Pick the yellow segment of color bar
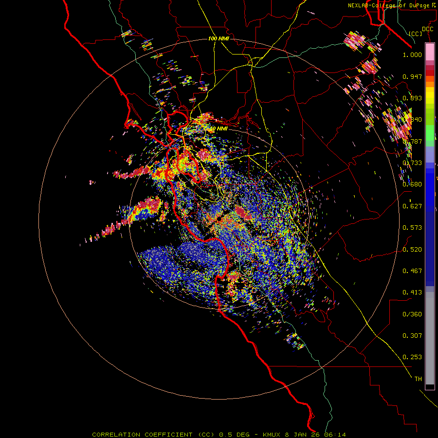This screenshot has height=438, width=438. point(430,95)
